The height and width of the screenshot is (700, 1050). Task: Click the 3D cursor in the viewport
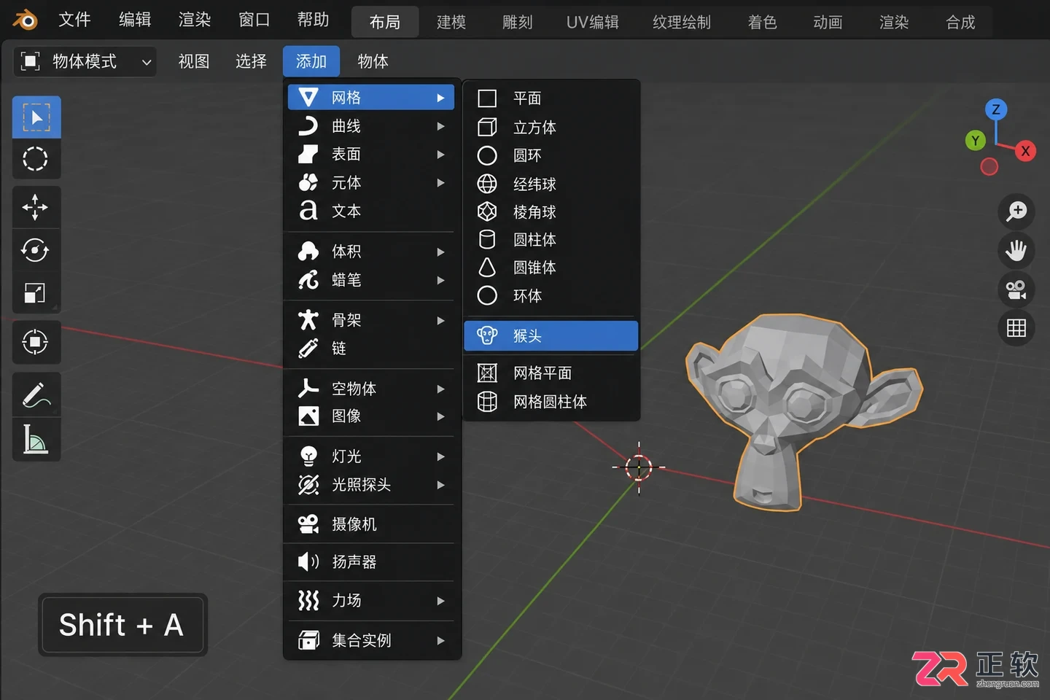[639, 467]
